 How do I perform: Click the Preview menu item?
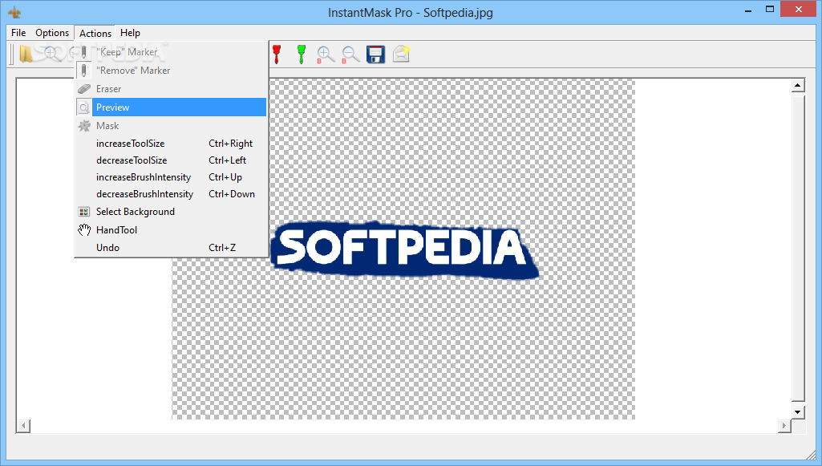click(x=172, y=107)
